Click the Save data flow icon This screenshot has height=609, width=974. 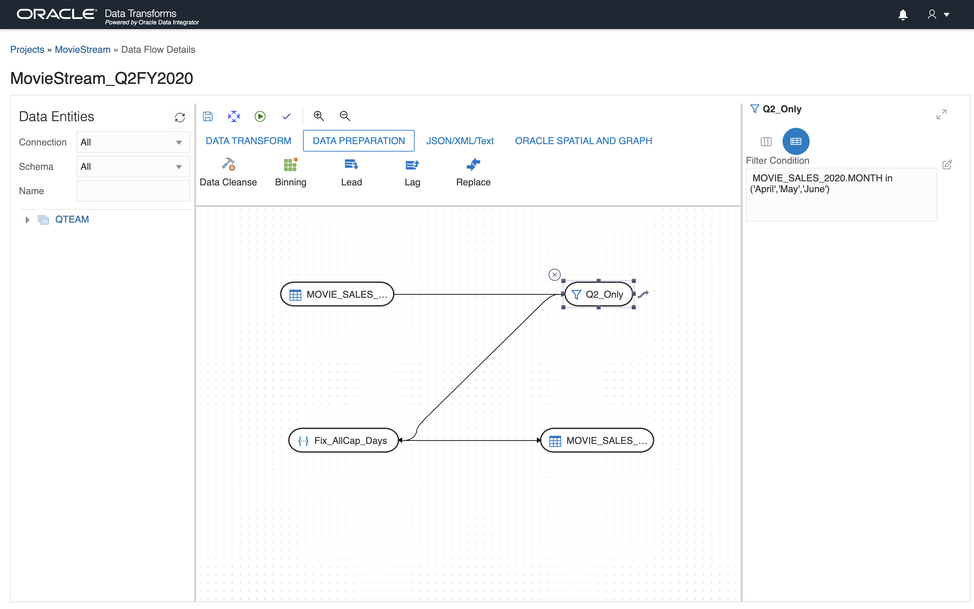(208, 116)
